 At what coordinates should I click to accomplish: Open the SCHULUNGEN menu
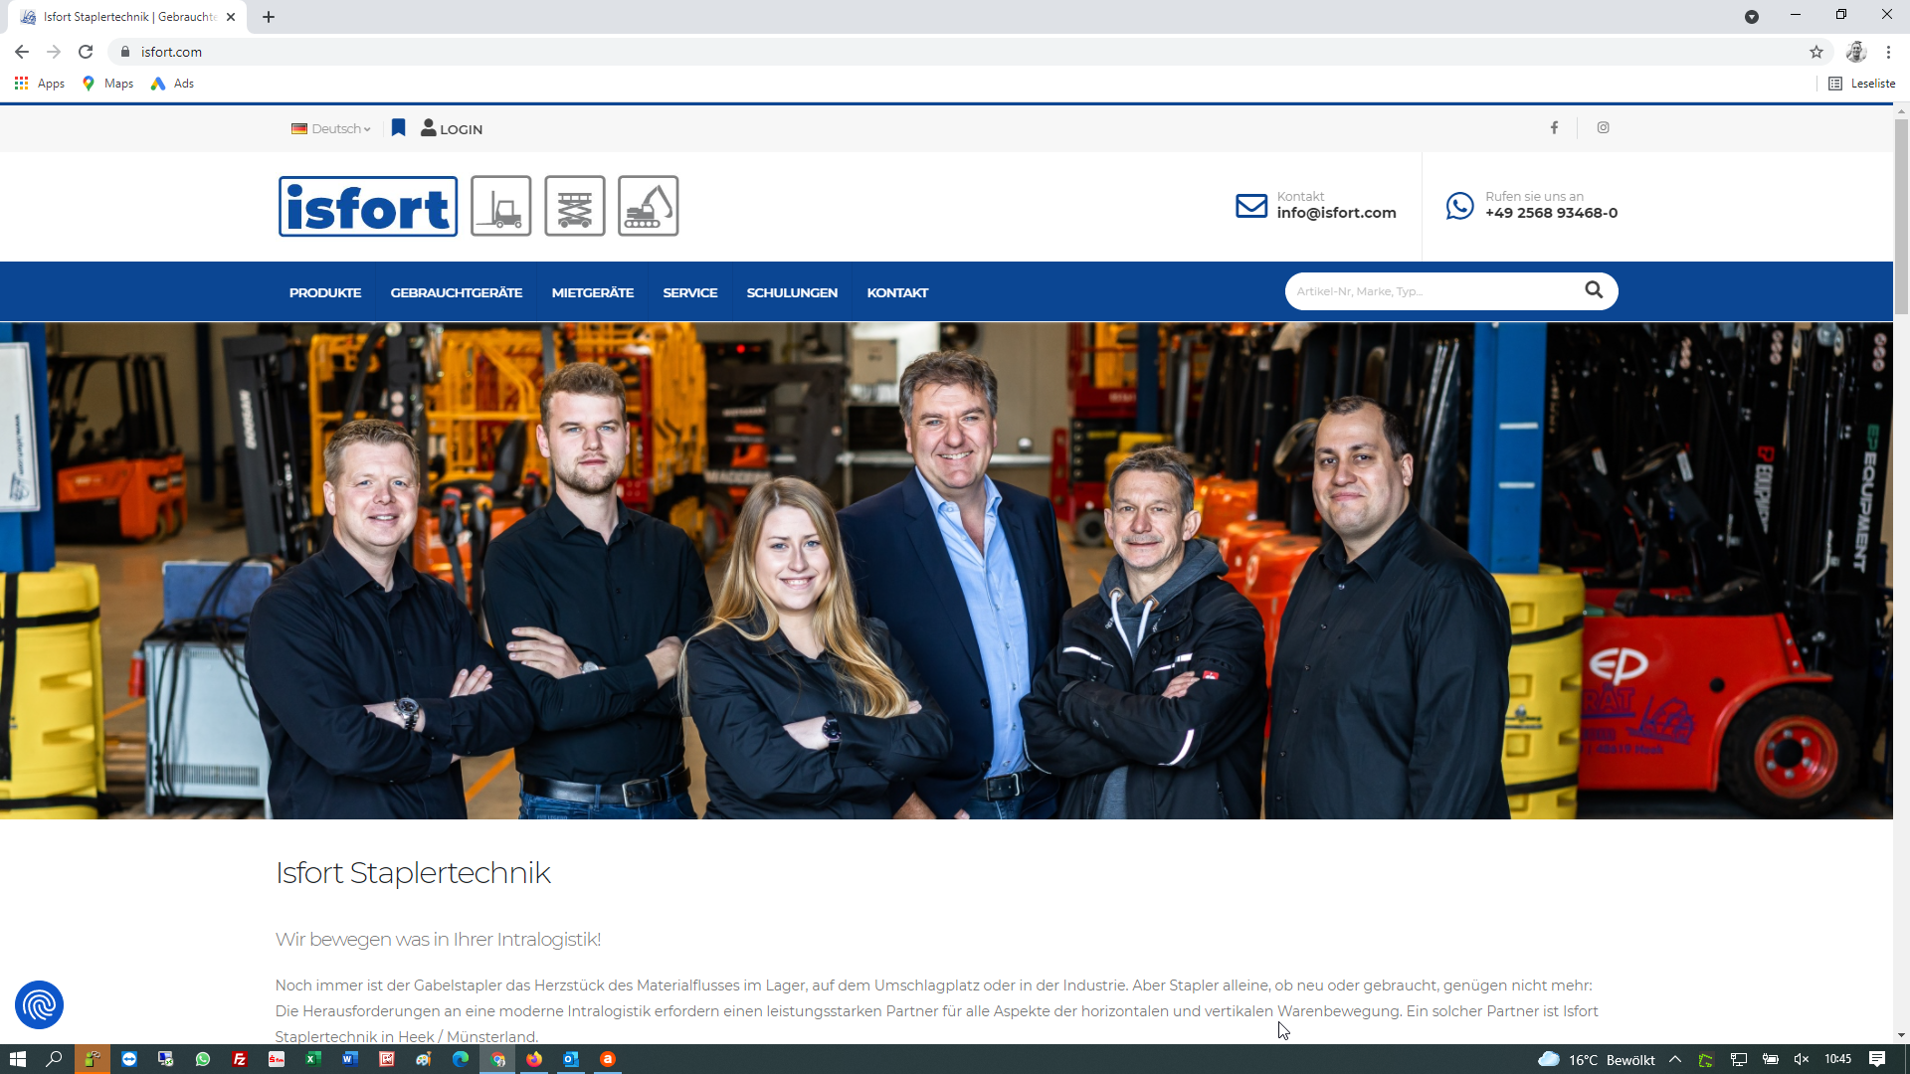(x=792, y=292)
